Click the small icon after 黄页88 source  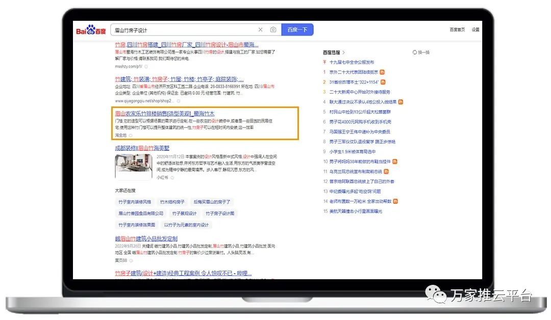(x=131, y=260)
